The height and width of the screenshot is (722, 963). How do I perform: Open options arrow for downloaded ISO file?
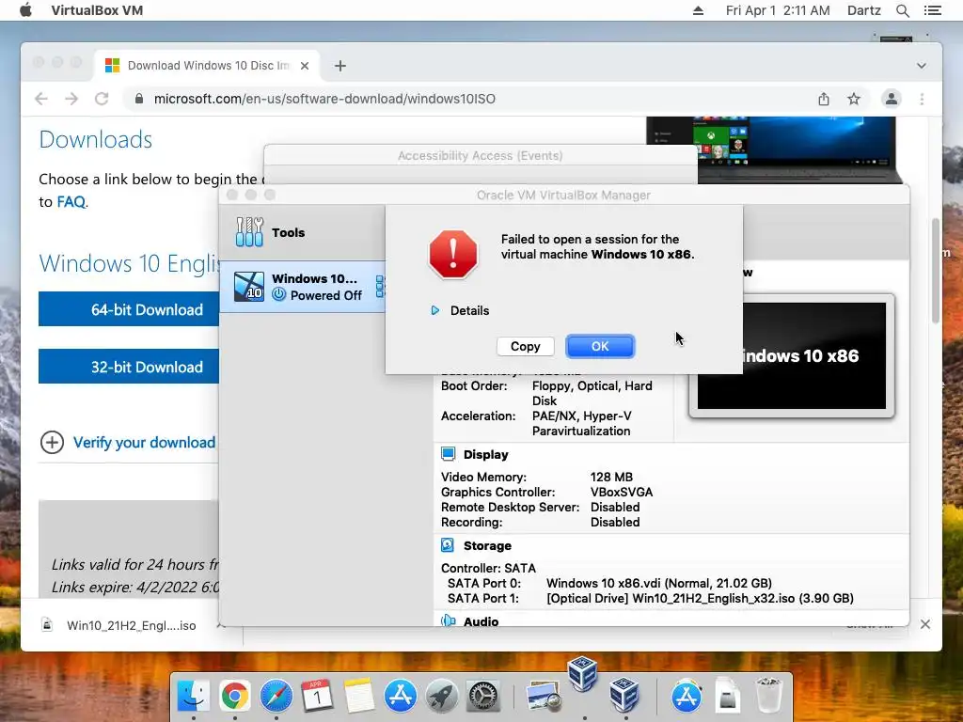tap(221, 625)
